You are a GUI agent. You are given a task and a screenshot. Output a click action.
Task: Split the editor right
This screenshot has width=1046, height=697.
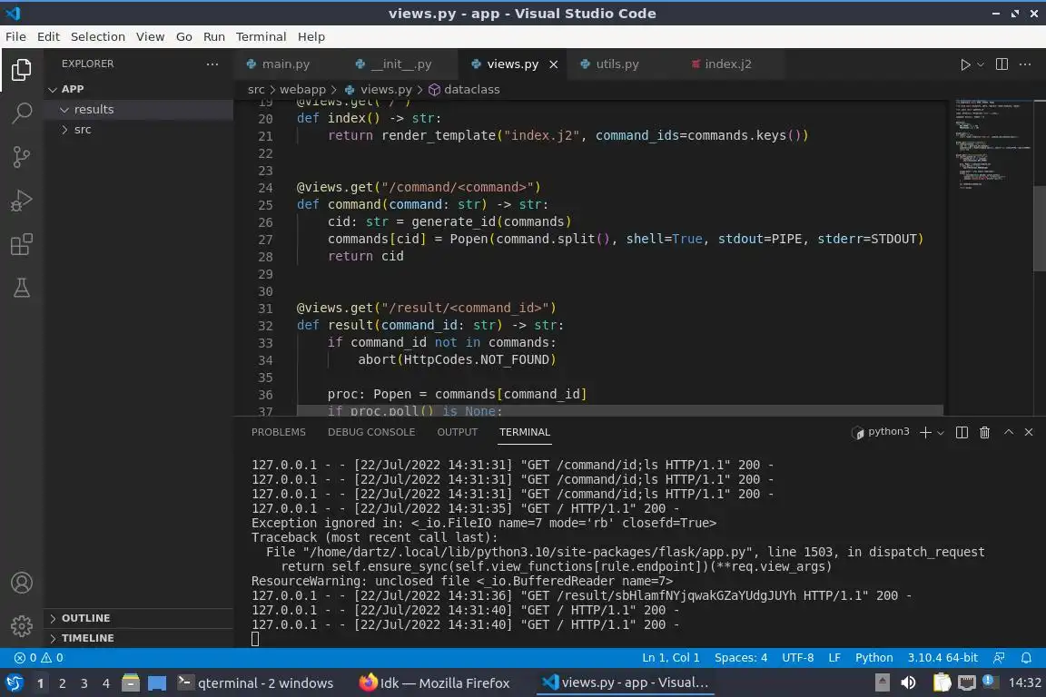pyautogui.click(x=1002, y=64)
